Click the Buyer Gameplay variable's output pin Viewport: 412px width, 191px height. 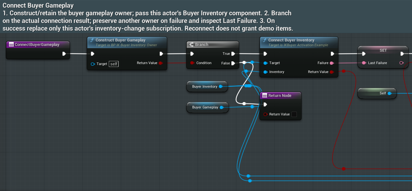[222, 107]
